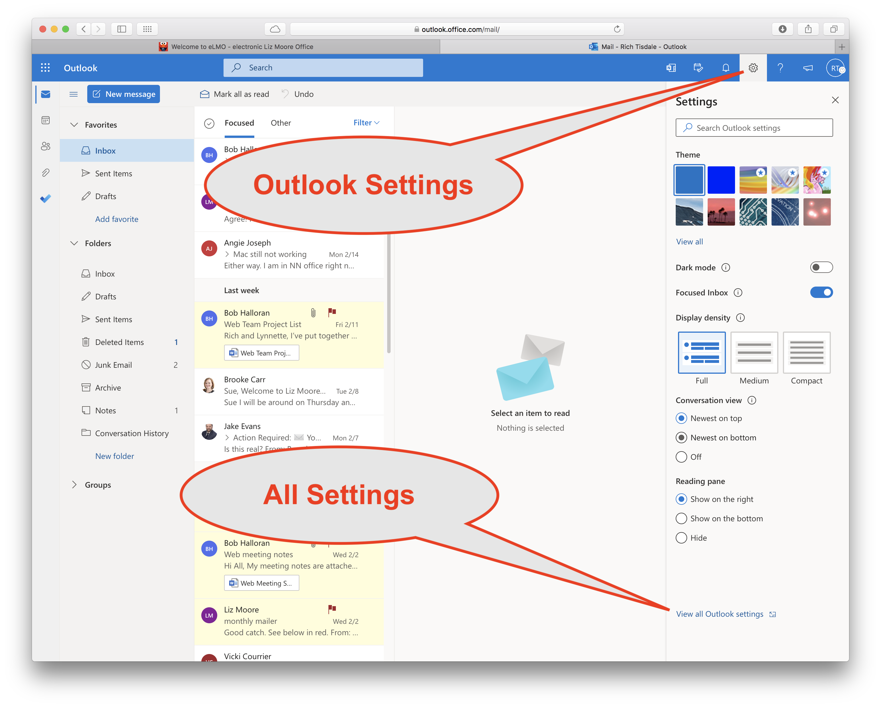Open the Files paperclip icon in left rail
This screenshot has width=881, height=707.
click(46, 172)
